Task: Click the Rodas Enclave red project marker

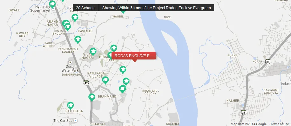Action: [134, 56]
